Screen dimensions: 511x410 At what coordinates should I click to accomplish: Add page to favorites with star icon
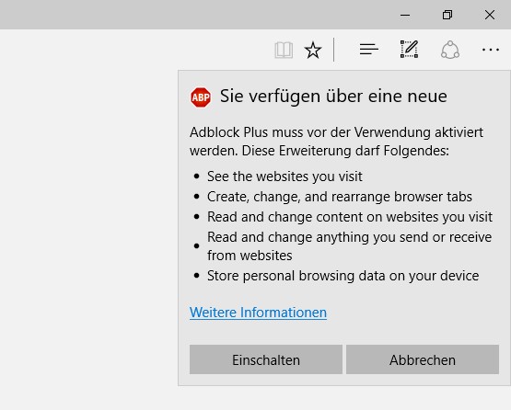click(313, 51)
